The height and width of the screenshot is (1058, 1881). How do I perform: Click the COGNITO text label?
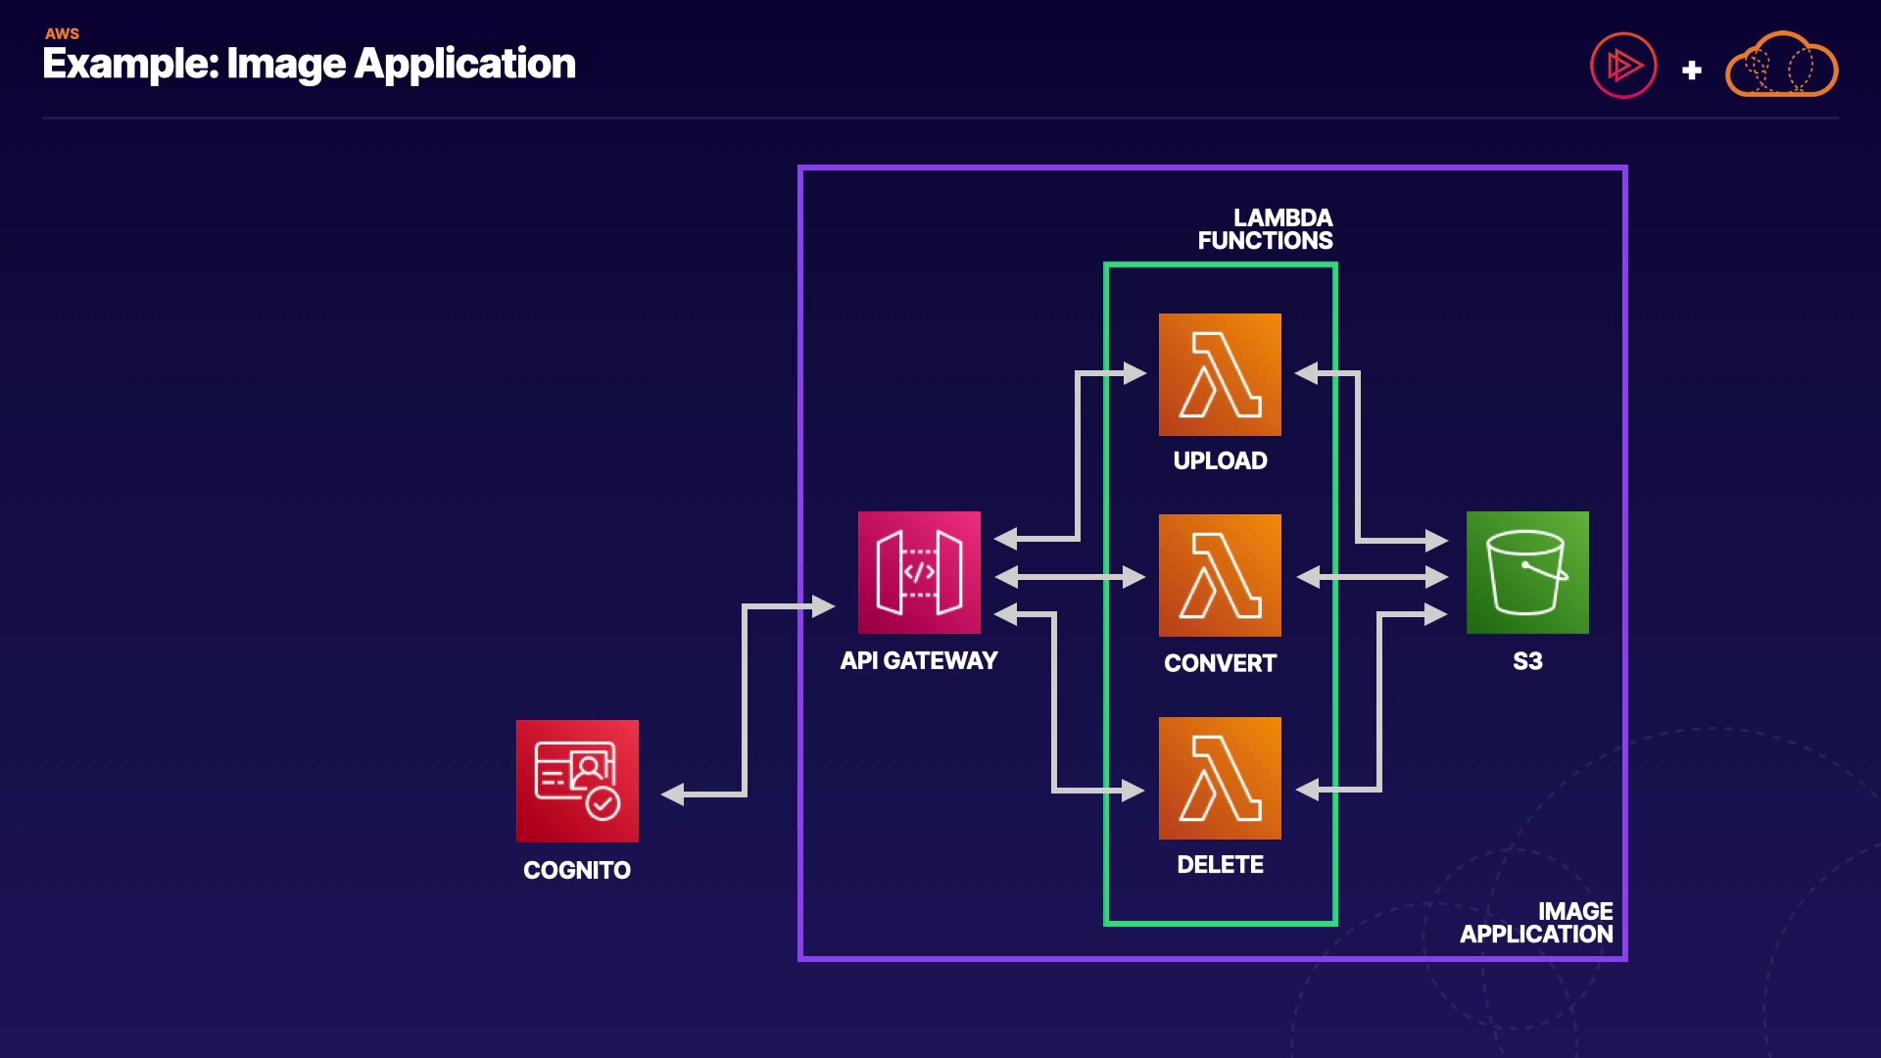(x=577, y=870)
